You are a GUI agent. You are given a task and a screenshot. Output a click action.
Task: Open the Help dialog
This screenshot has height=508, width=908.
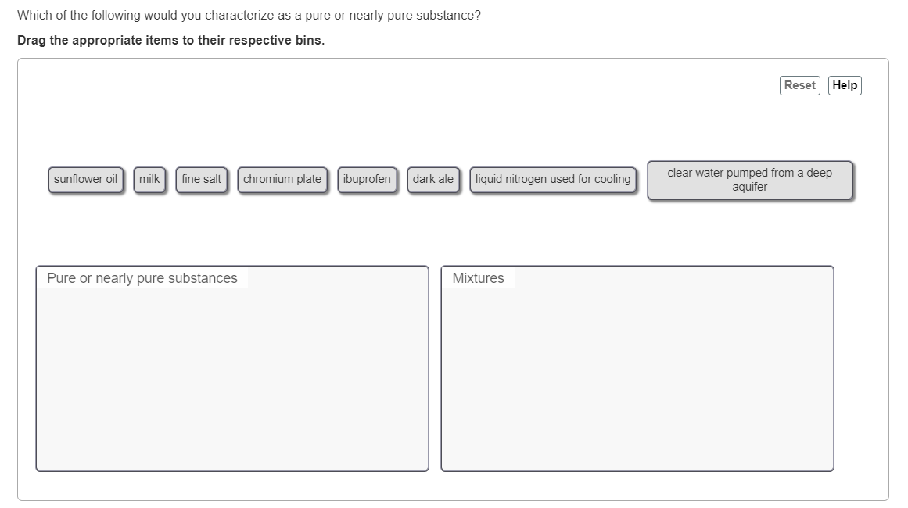click(845, 85)
